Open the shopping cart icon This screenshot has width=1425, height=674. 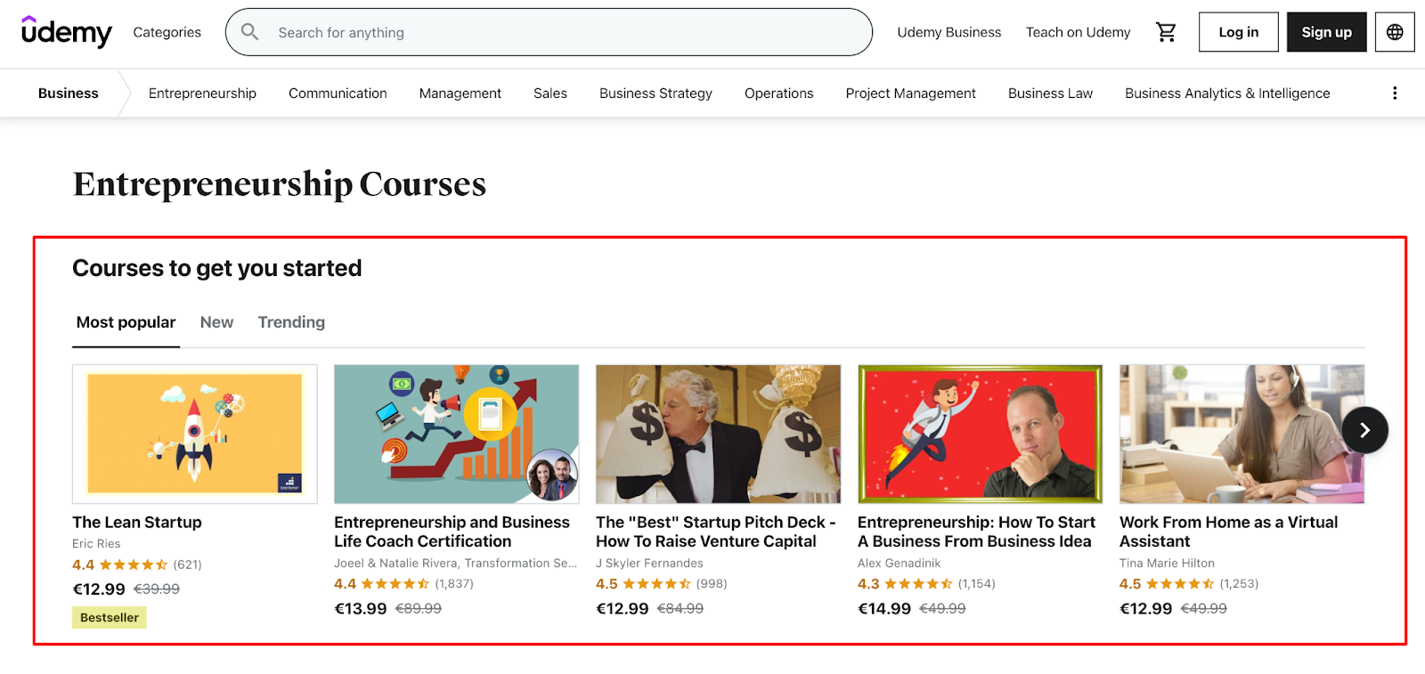(x=1166, y=33)
